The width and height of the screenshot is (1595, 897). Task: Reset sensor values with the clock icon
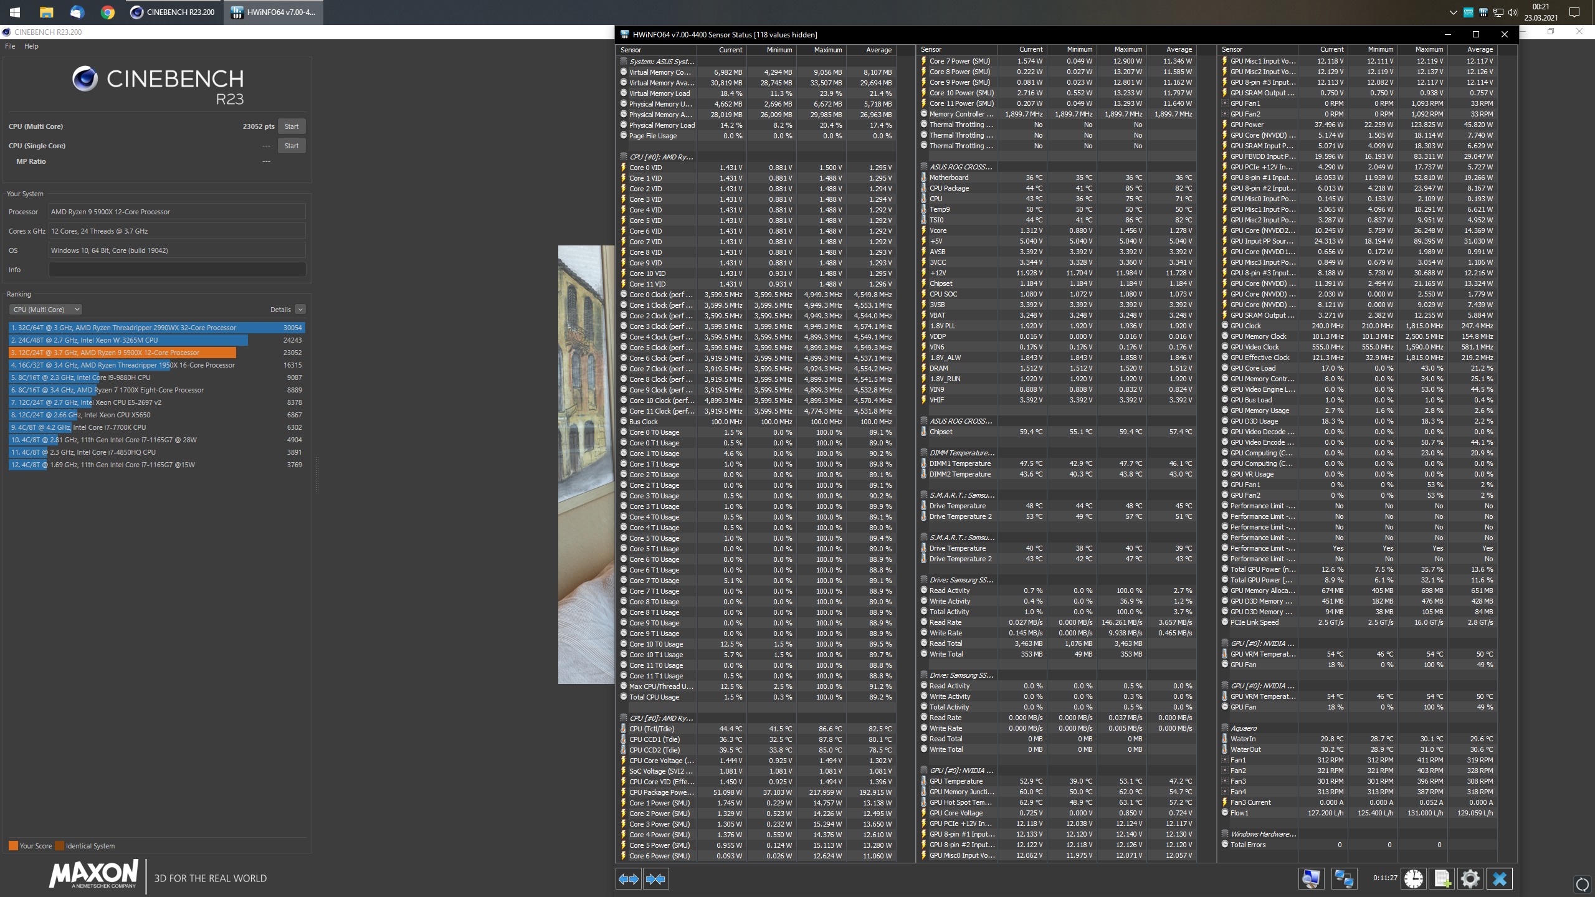tap(1413, 879)
